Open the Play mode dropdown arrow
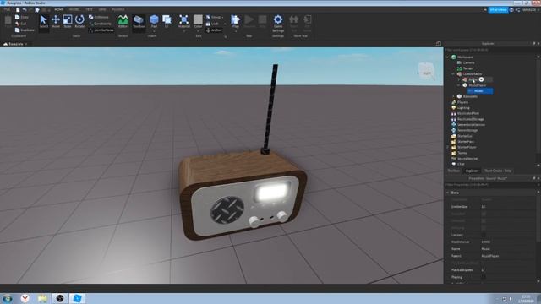The image size is (541, 304). (235, 31)
